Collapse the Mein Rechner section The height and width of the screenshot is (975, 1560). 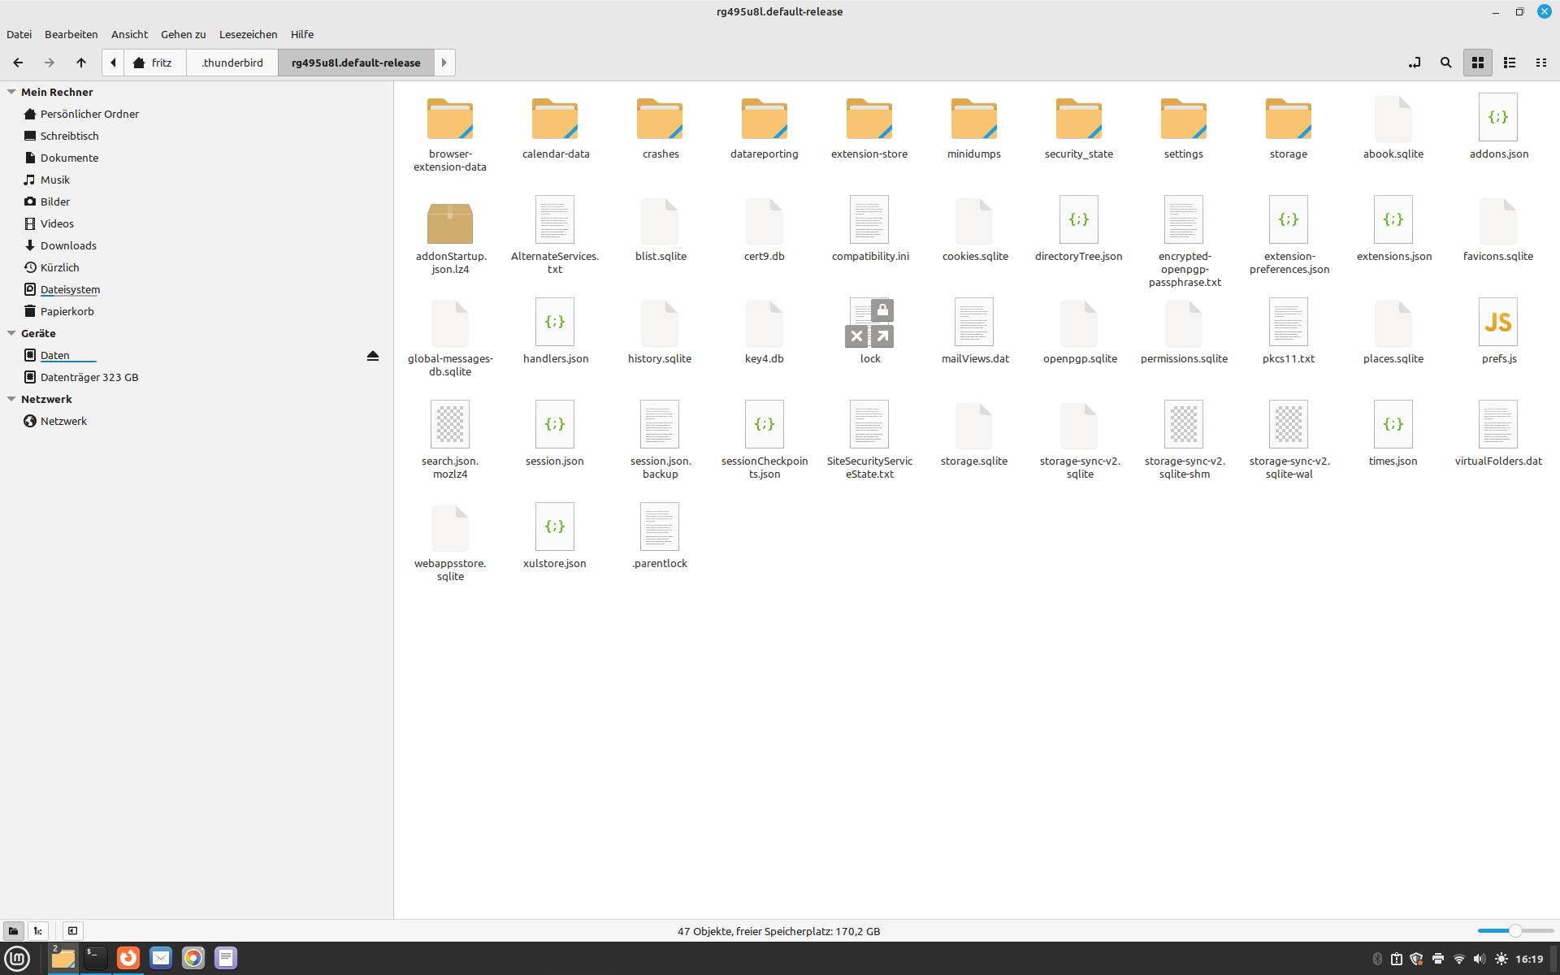(x=11, y=92)
